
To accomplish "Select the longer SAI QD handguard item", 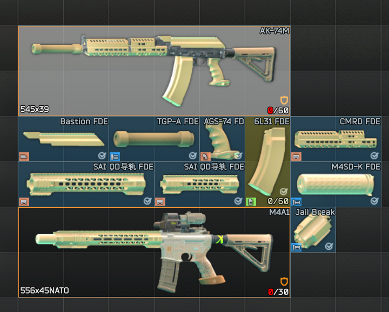I will pos(86,184).
